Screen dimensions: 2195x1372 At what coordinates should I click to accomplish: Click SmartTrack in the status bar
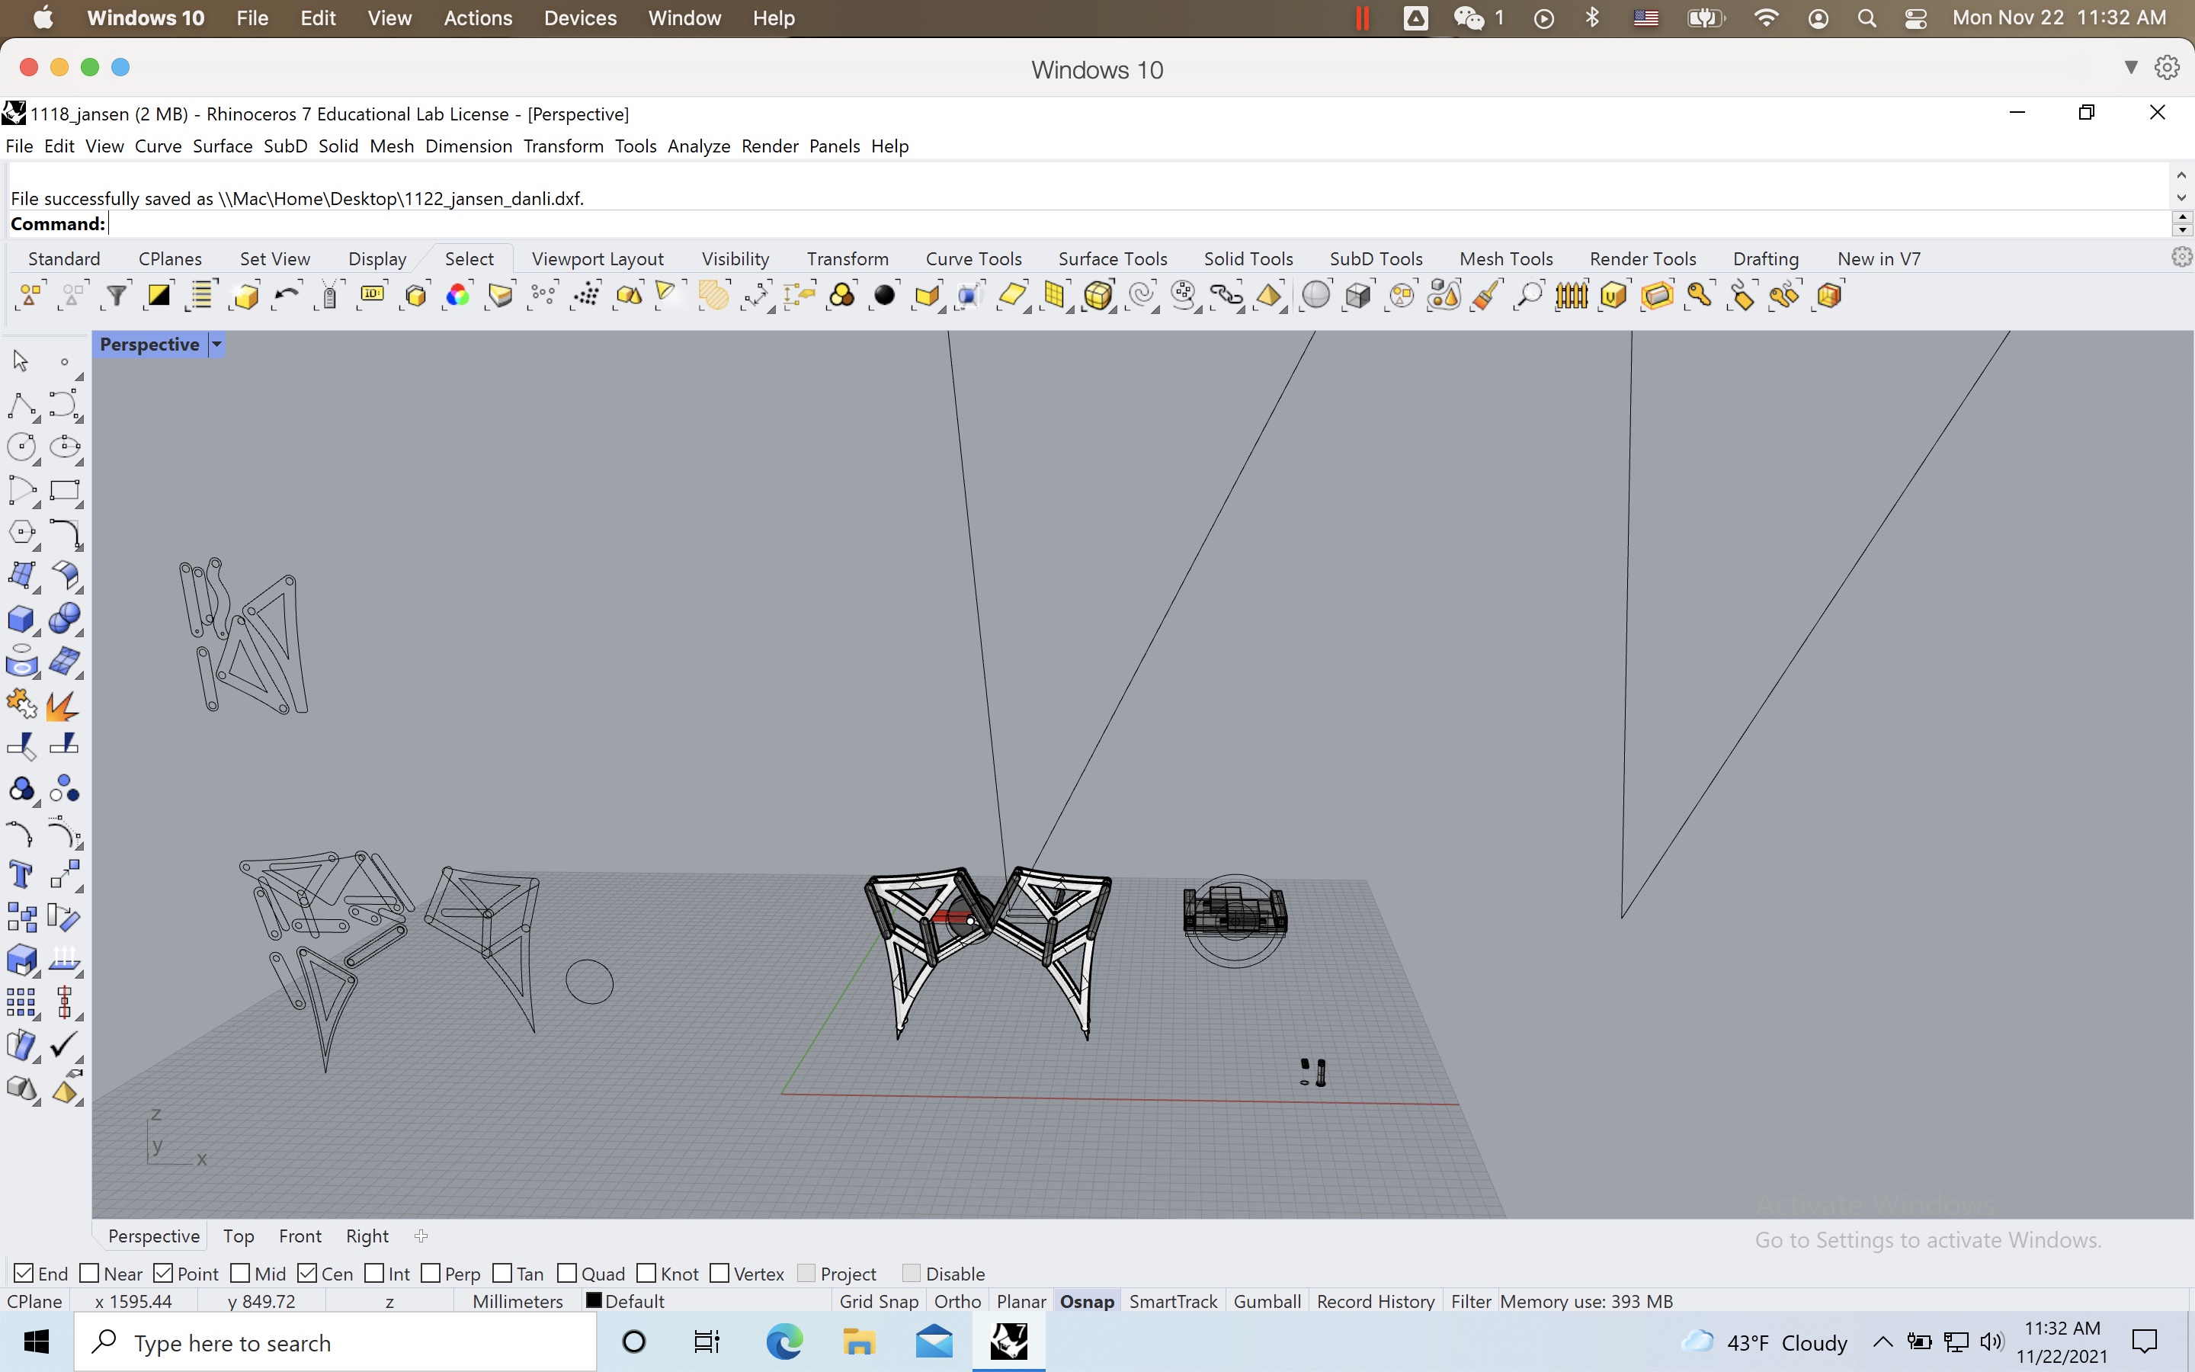(1173, 1301)
